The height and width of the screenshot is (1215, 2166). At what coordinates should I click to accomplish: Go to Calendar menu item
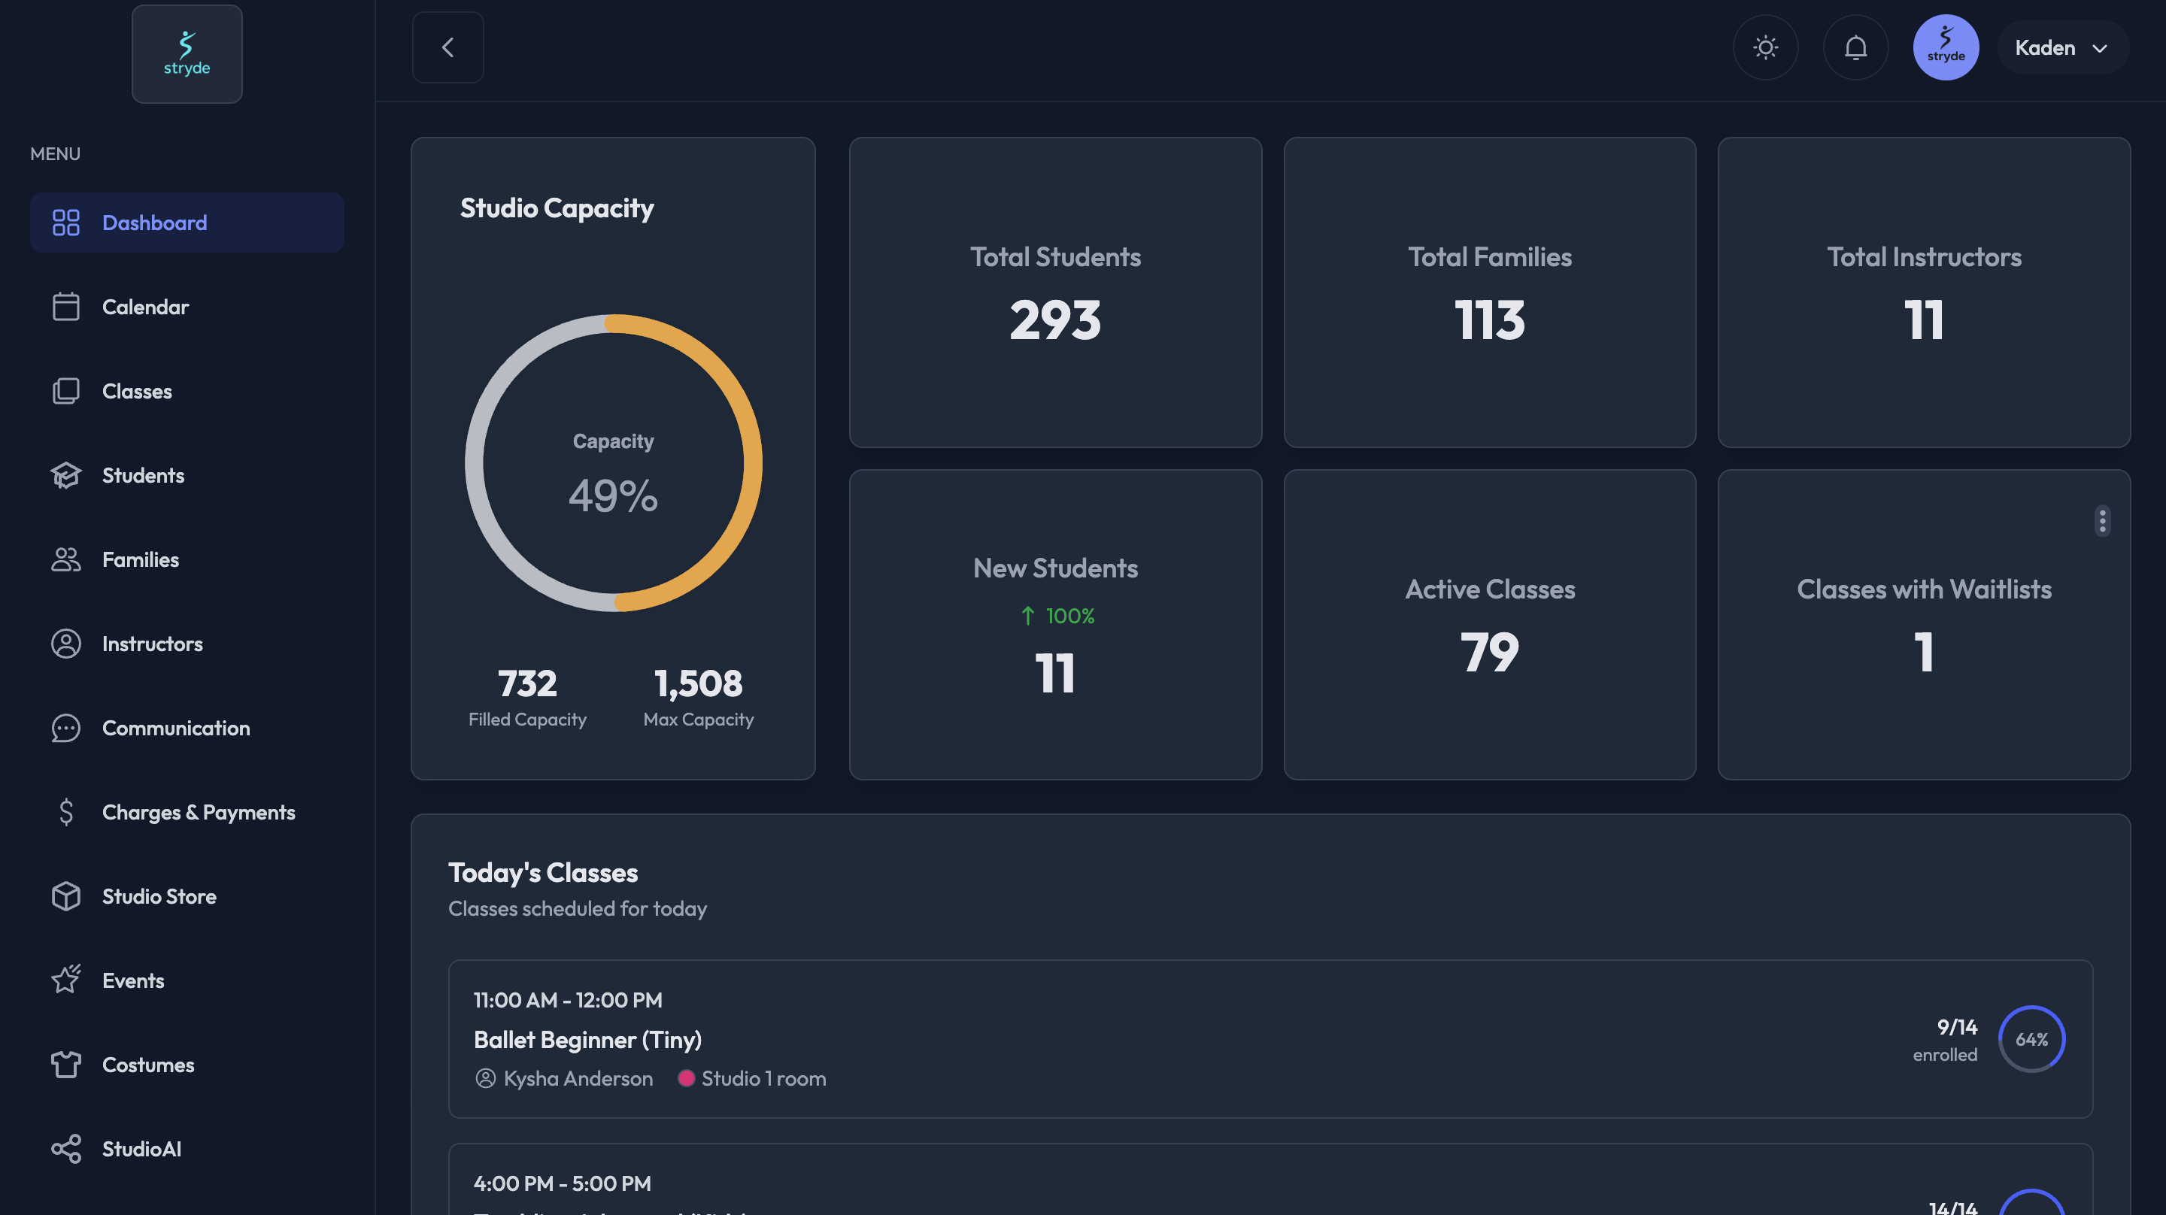click(187, 307)
